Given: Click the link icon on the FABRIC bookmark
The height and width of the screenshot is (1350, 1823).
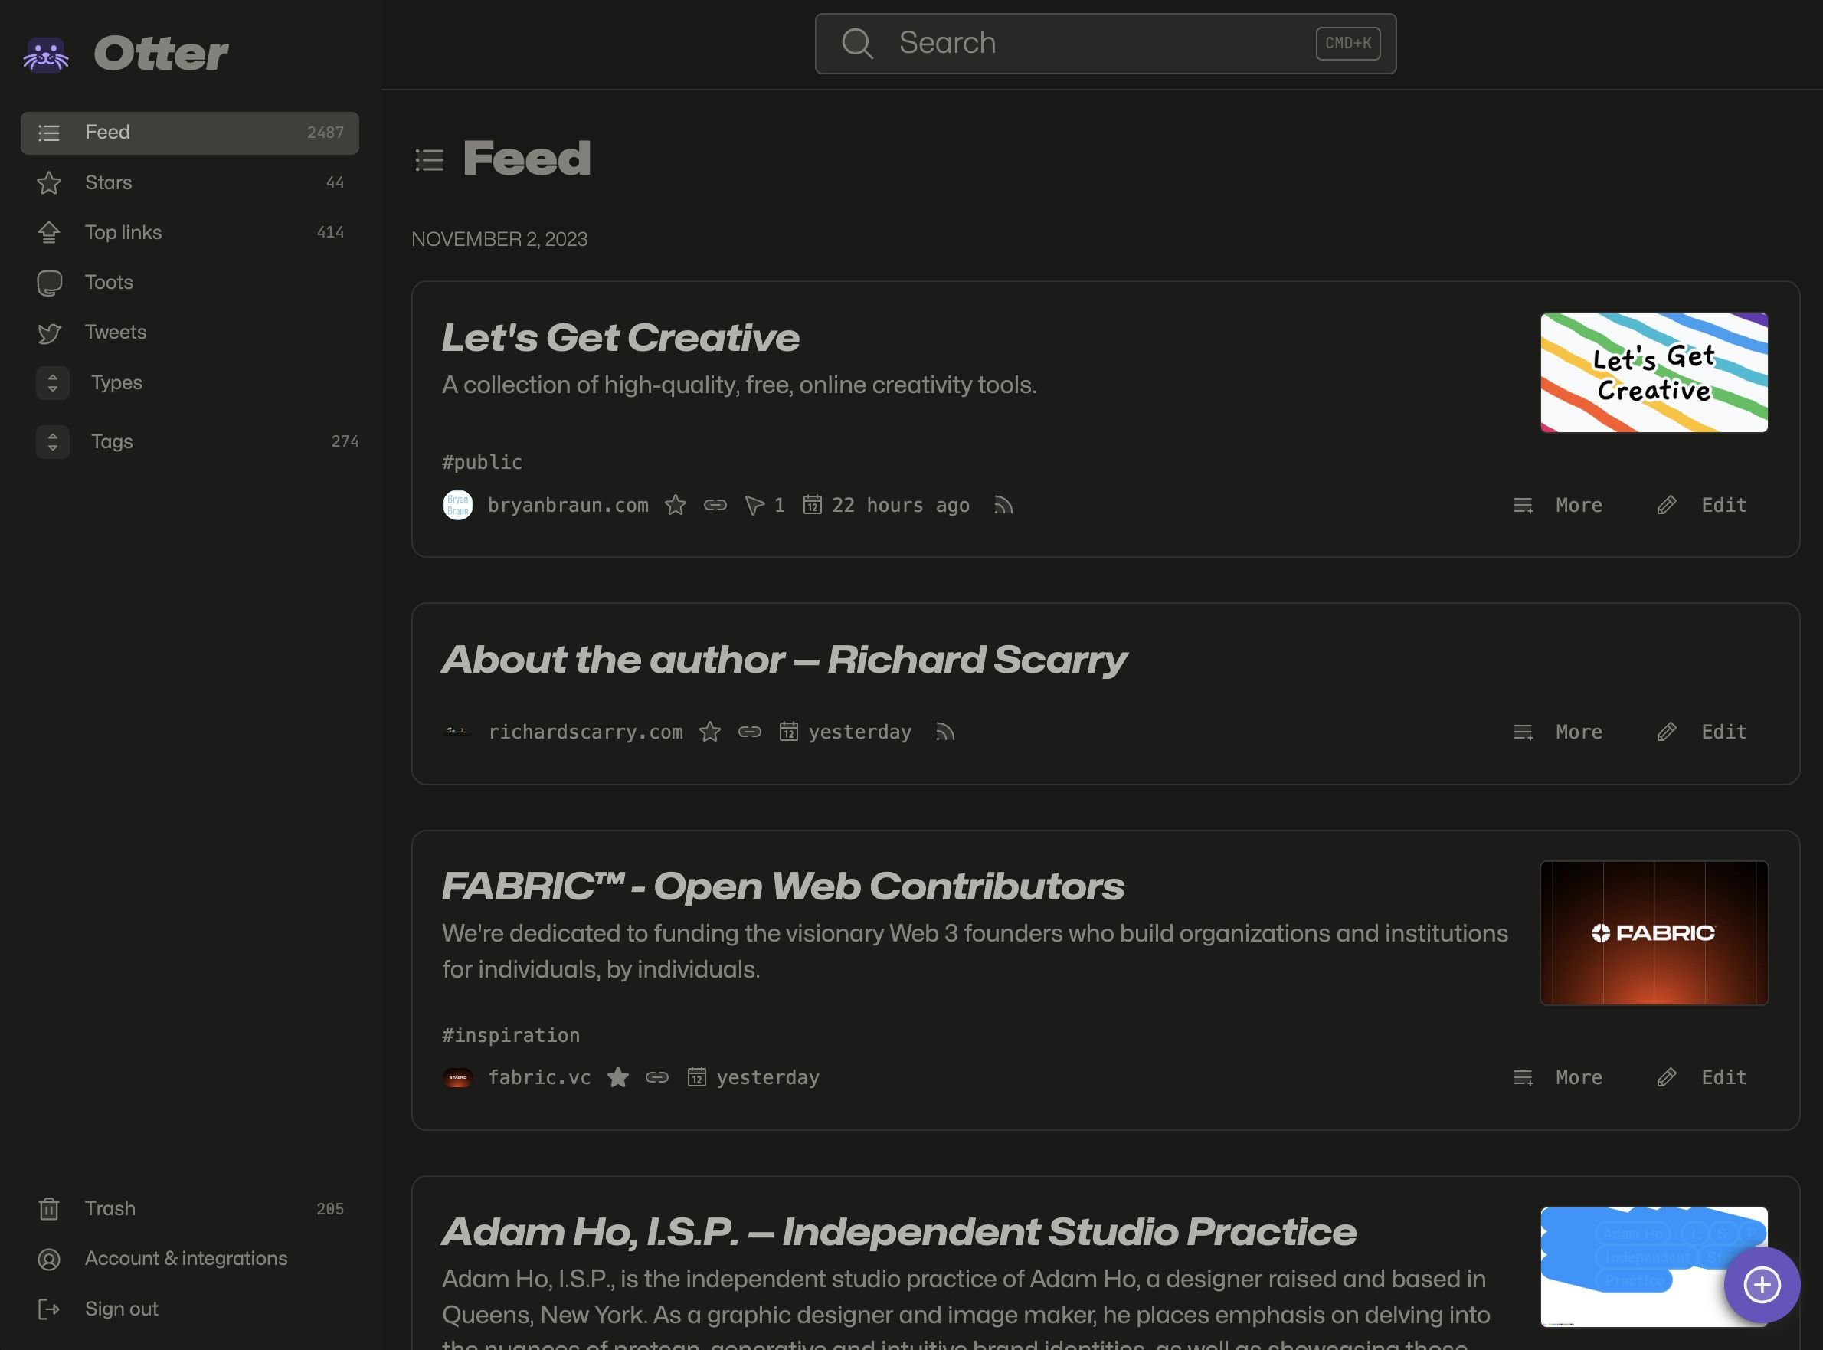Looking at the screenshot, I should pos(658,1077).
